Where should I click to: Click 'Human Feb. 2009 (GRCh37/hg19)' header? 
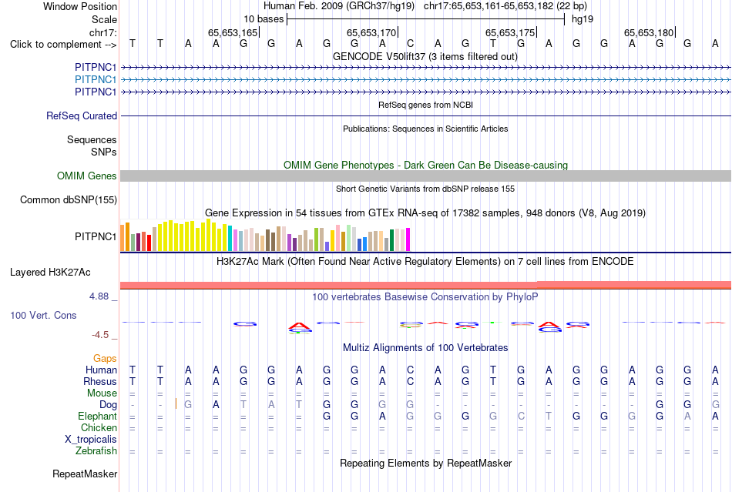tap(339, 6)
